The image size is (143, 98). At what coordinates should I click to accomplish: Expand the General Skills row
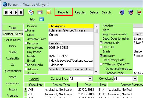click(101, 43)
